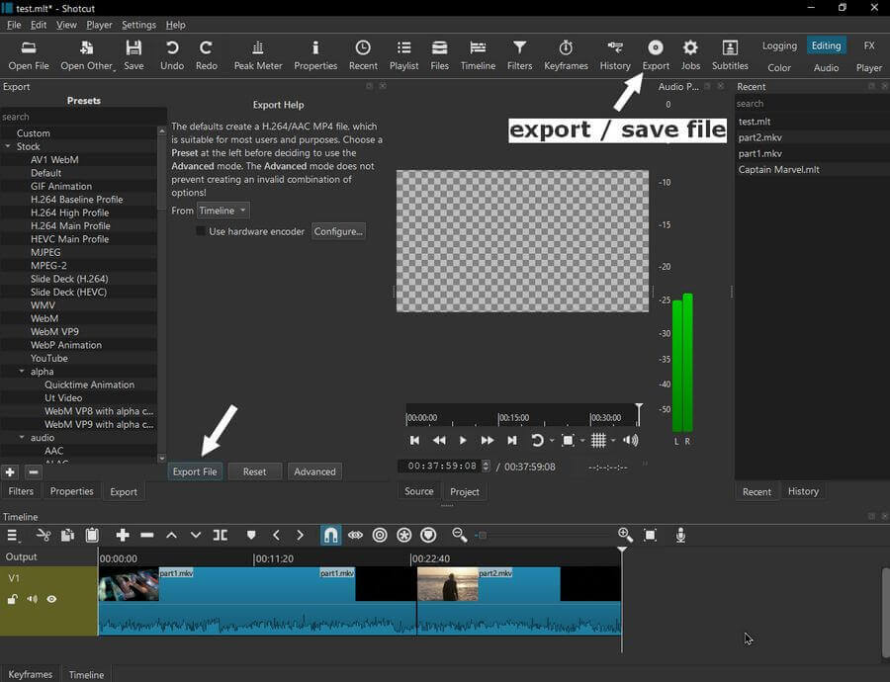The width and height of the screenshot is (890, 682).
Task: Open the Jobs panel
Action: 690,55
